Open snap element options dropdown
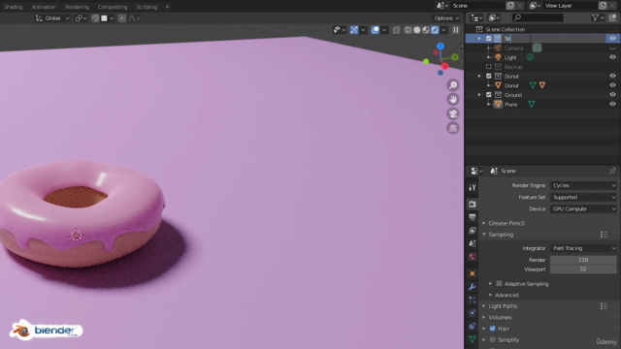This screenshot has height=349, width=621. [x=108, y=18]
